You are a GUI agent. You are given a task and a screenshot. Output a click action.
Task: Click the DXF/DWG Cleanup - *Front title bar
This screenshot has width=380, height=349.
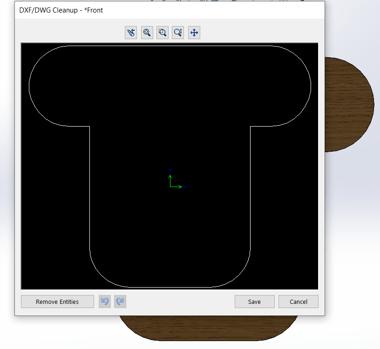[x=170, y=10]
